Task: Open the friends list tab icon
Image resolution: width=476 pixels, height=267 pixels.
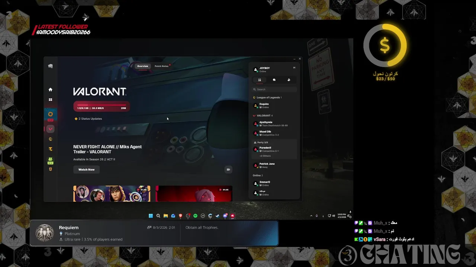Action: pos(260,80)
